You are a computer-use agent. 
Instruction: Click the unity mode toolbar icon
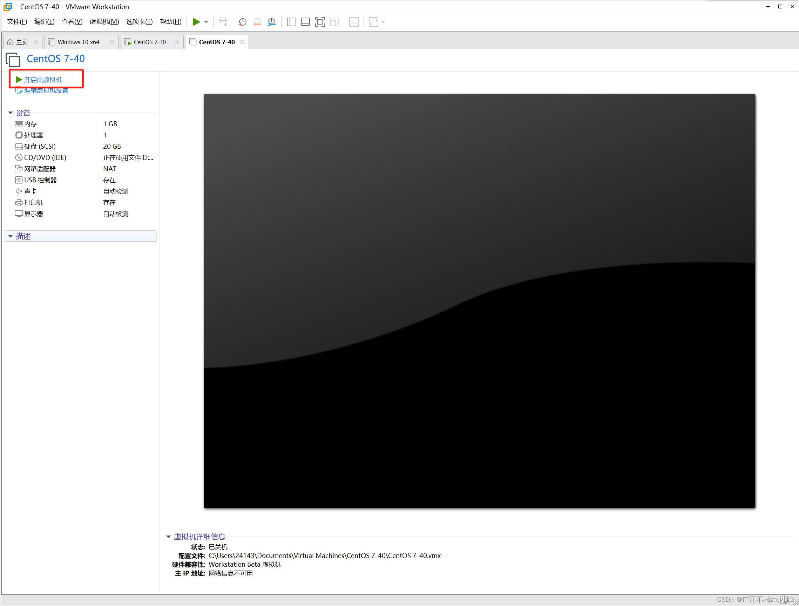point(334,22)
